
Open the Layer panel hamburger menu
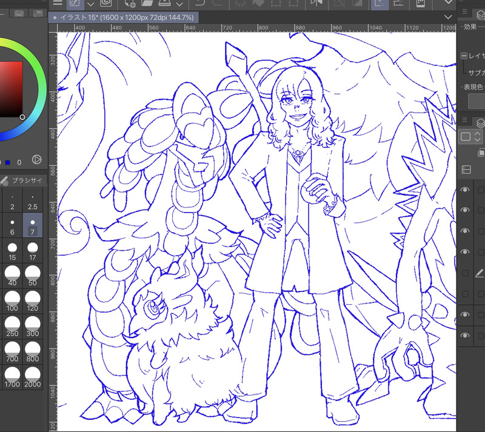[464, 120]
